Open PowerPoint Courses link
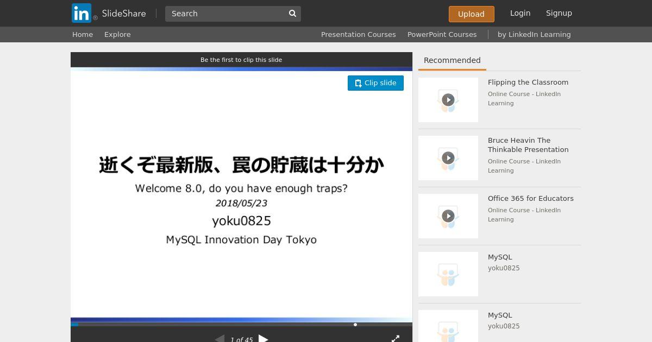Screen dimensions: 652x342 click(x=442, y=34)
